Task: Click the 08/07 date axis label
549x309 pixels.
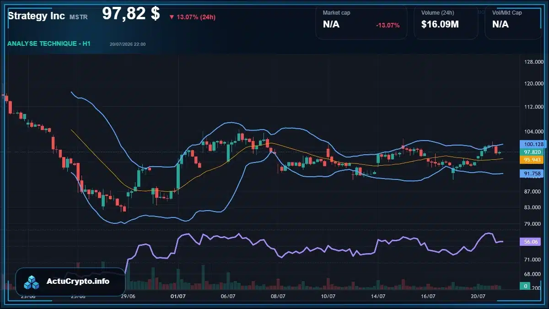Action: (278, 297)
